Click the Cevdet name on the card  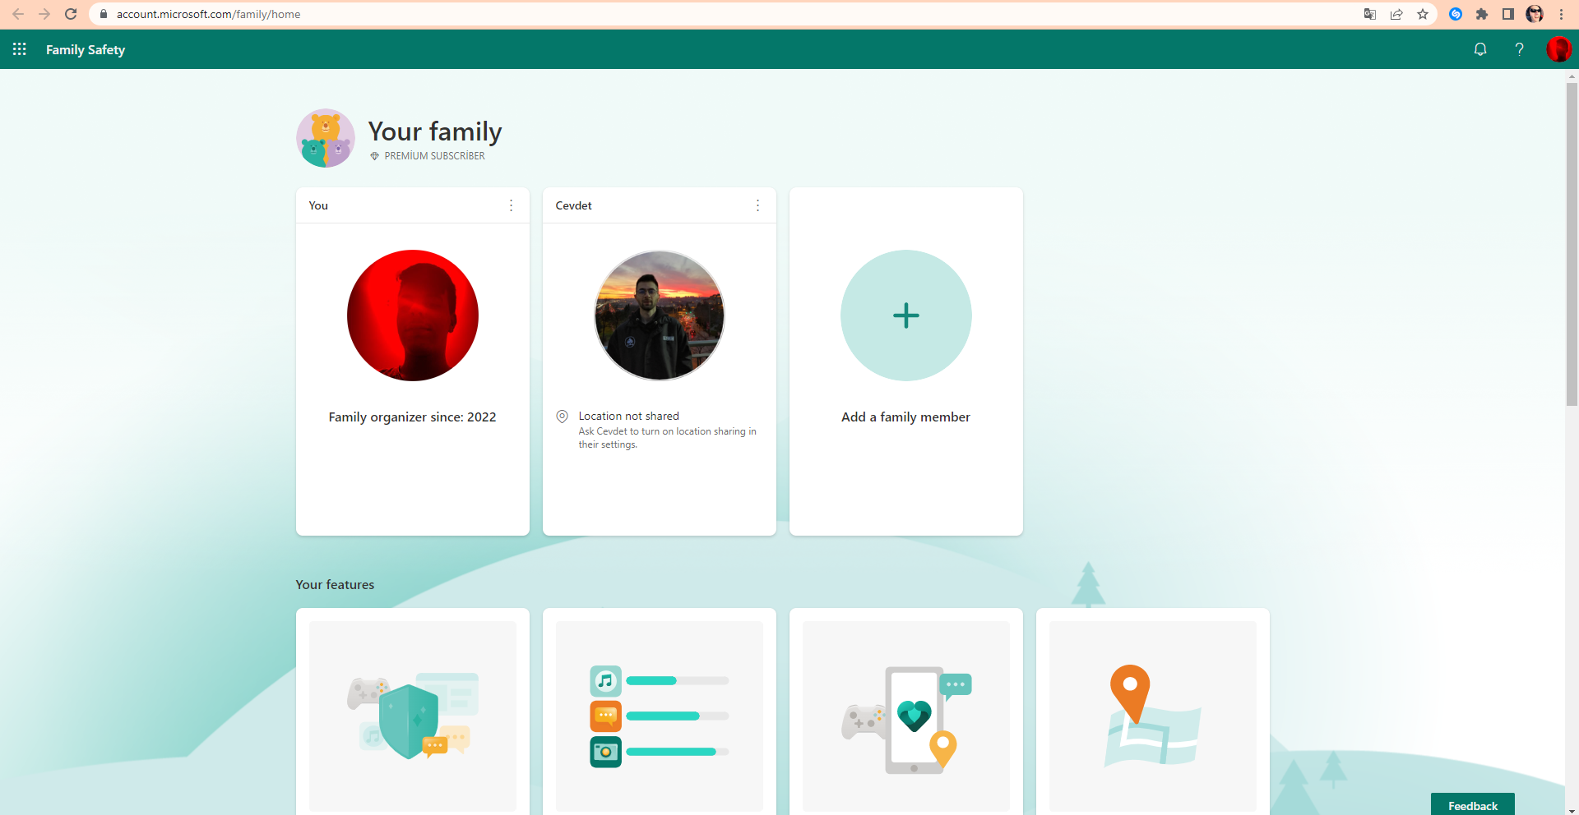pos(573,205)
